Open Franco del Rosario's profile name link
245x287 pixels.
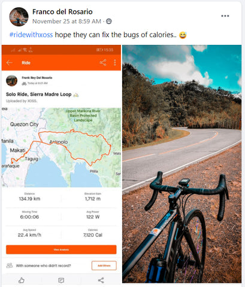click(x=62, y=12)
